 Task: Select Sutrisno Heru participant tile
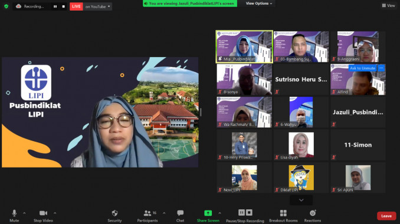tap(301, 79)
